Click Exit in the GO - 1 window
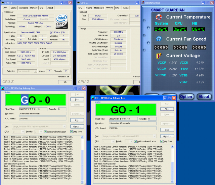 coord(167,130)
